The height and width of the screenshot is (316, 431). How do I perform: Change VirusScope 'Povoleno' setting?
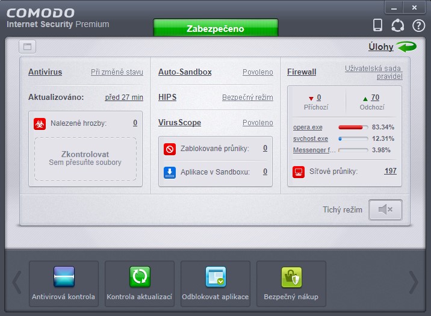click(258, 123)
